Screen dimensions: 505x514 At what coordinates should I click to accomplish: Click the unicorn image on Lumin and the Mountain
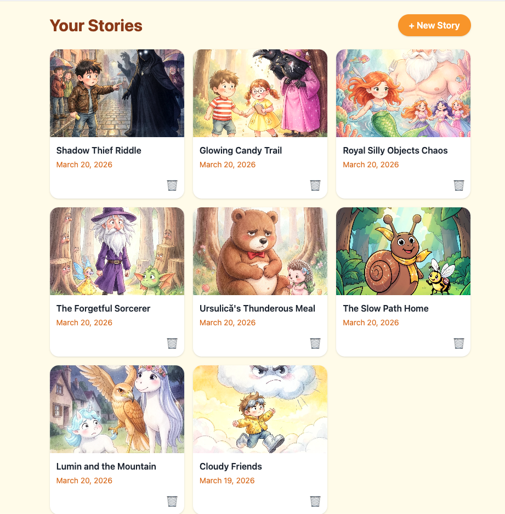point(117,409)
